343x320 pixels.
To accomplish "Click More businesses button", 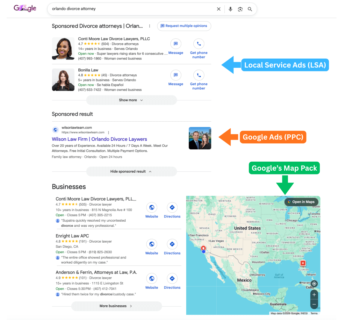I will (x=116, y=306).
